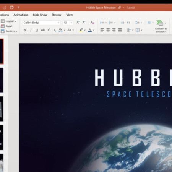Open the Animations tab
172x172 pixels.
coord(21,15)
